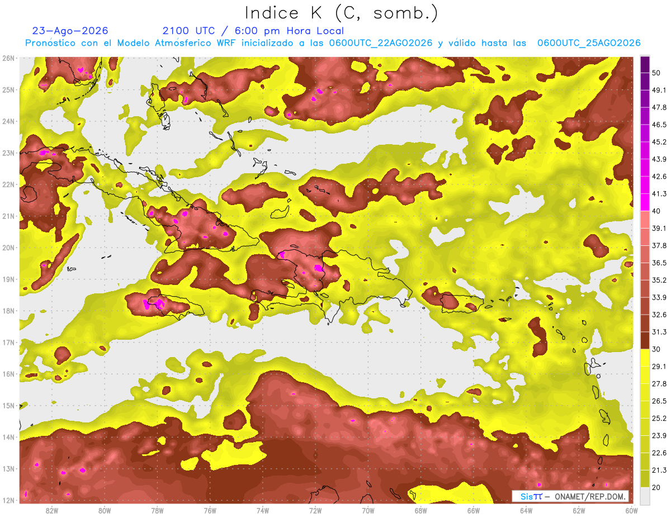
Task: Click the latitude label '19N'
Action: pos(8,279)
